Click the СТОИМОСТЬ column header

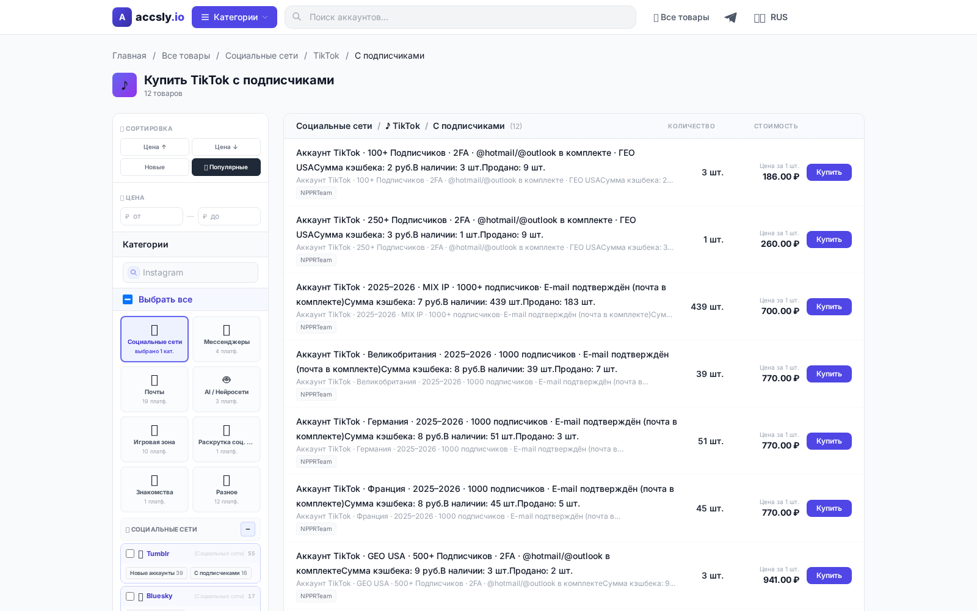tap(775, 126)
